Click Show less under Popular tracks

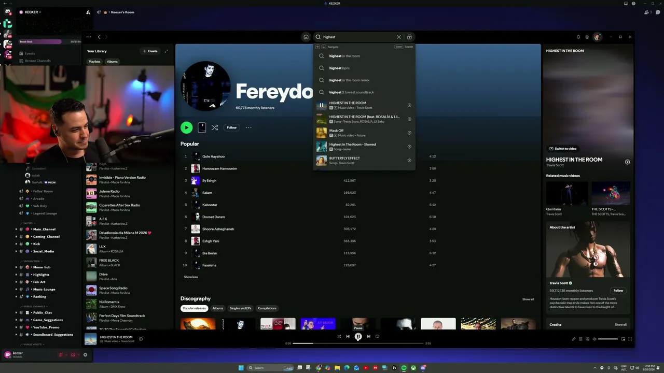pyautogui.click(x=191, y=277)
